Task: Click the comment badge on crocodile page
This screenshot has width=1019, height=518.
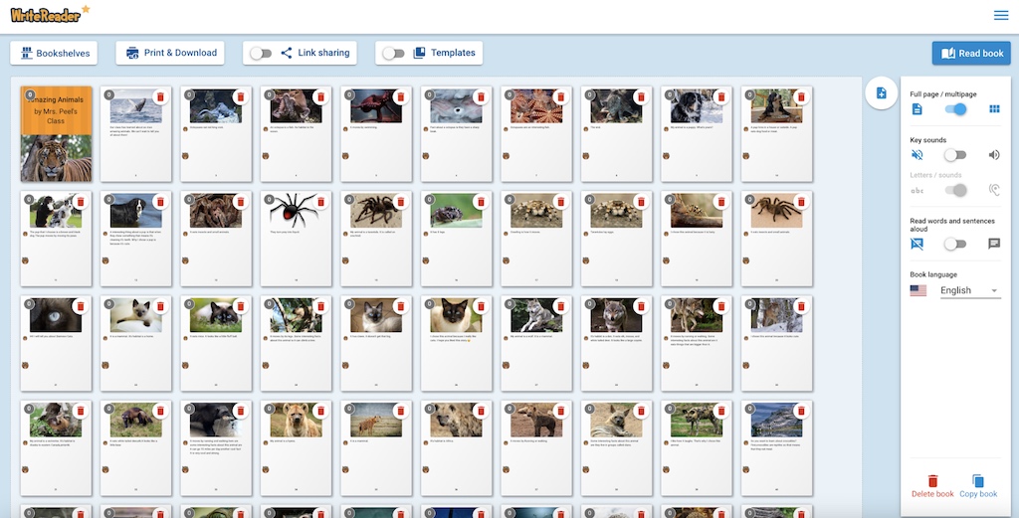Action: (x=749, y=409)
